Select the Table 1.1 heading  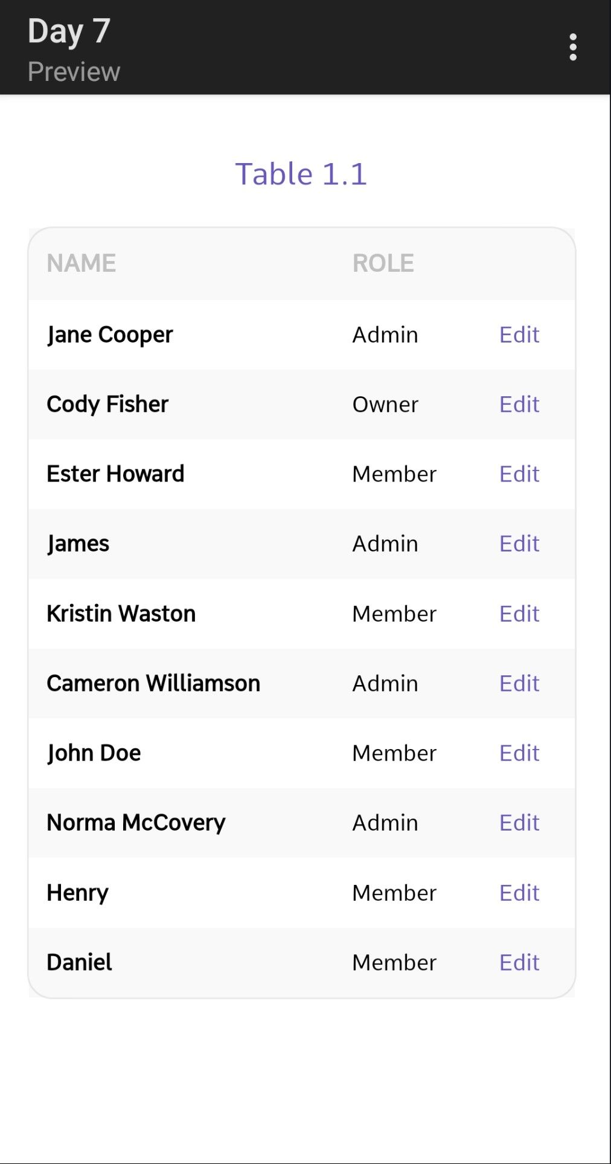click(x=301, y=174)
